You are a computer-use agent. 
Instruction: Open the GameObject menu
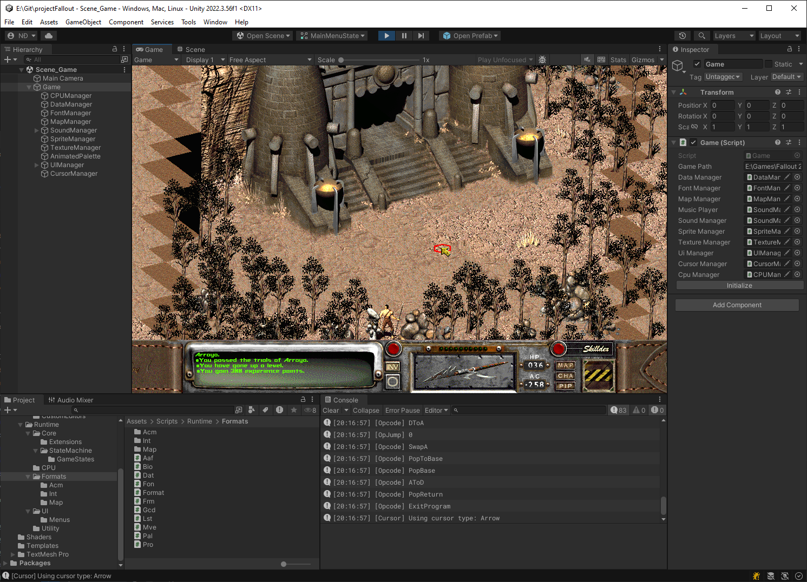[83, 22]
